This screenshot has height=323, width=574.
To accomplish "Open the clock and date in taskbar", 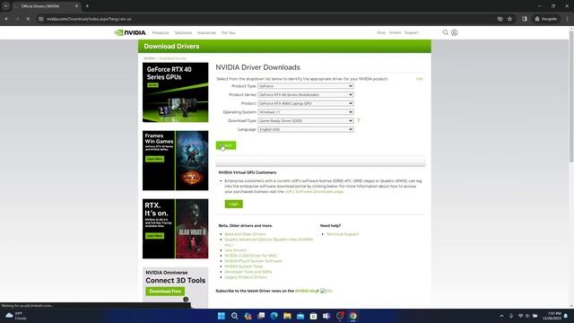I will tap(552, 316).
